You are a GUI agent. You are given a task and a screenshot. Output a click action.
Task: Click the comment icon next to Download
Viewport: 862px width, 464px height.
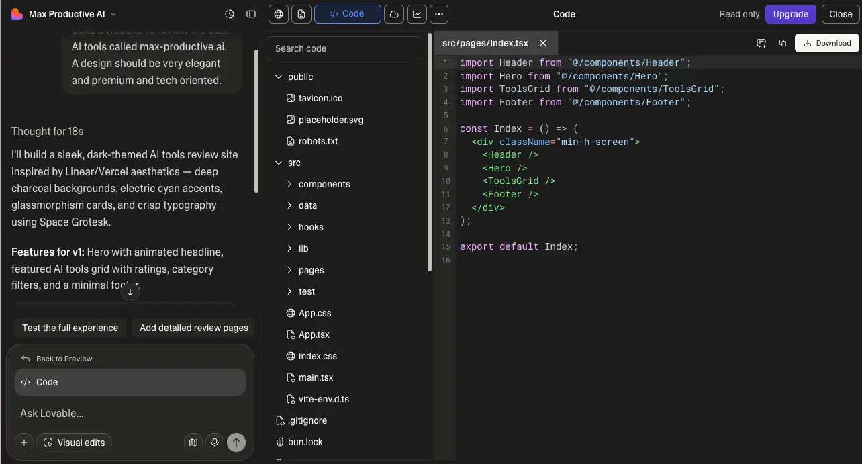[x=761, y=43]
